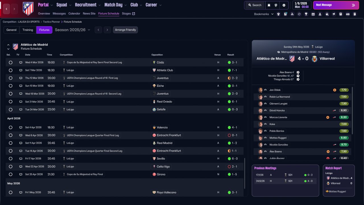Open the Messages tab
This screenshot has height=205, width=364.
pos(59,13)
